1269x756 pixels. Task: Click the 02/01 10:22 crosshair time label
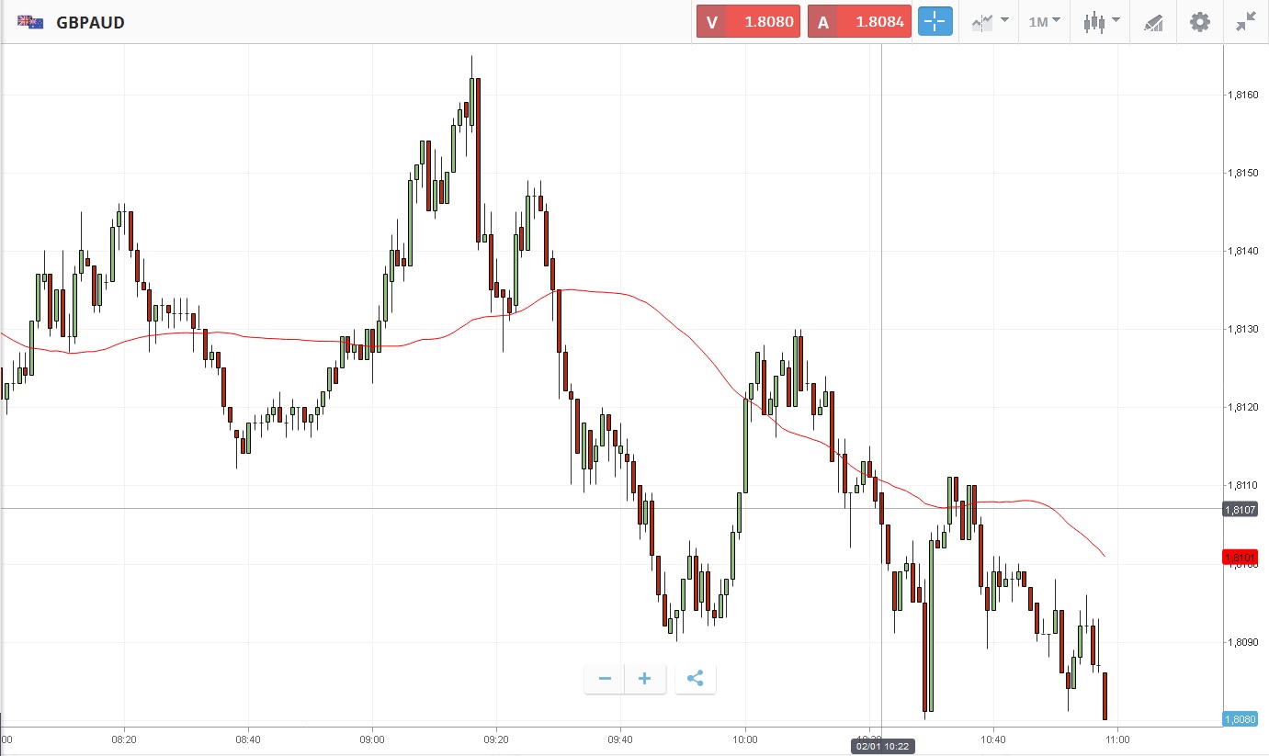coord(882,747)
